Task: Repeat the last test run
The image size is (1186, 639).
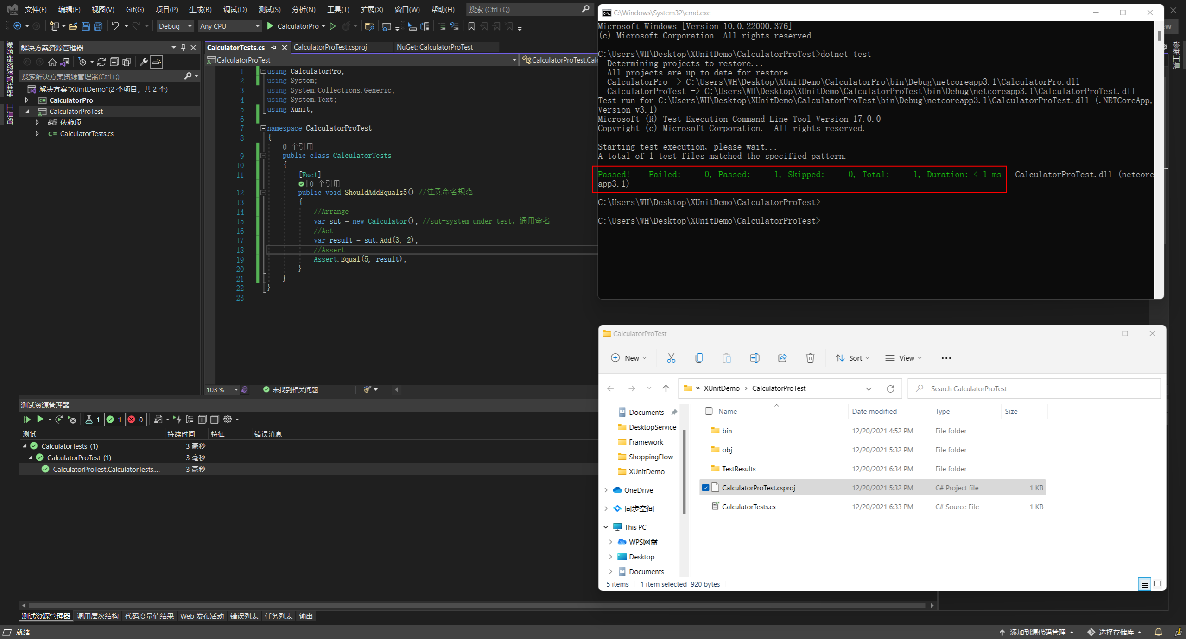Action: [59, 420]
